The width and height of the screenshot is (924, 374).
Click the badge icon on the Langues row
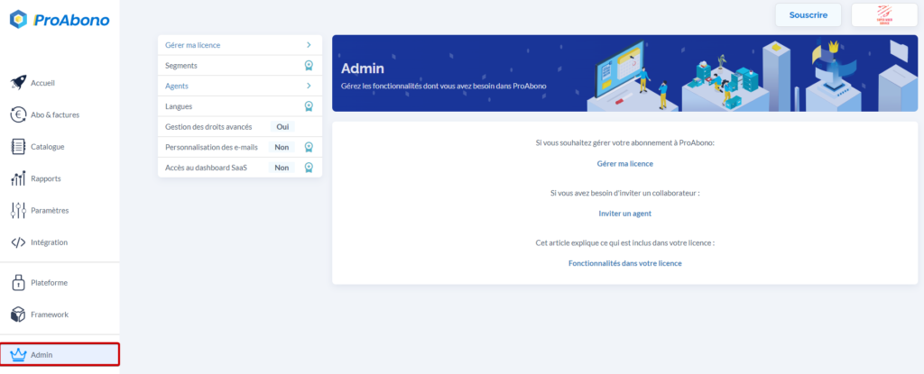click(309, 106)
